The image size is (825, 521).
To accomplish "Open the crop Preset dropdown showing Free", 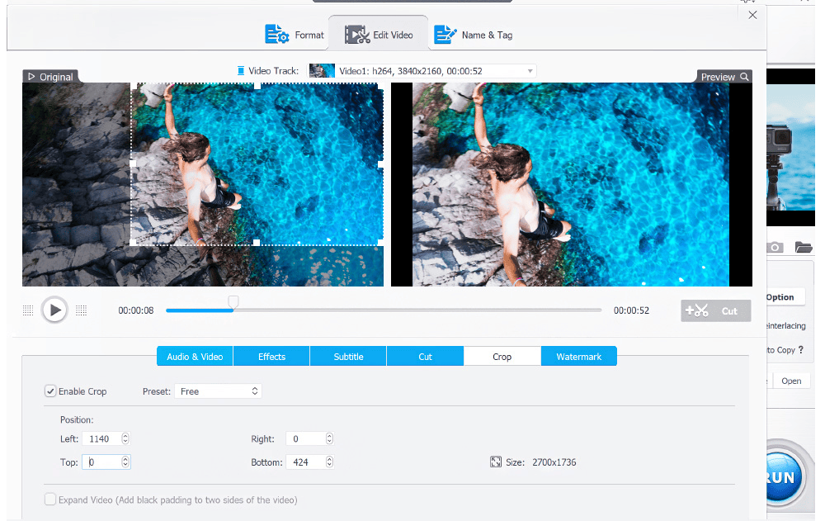I will tap(218, 391).
